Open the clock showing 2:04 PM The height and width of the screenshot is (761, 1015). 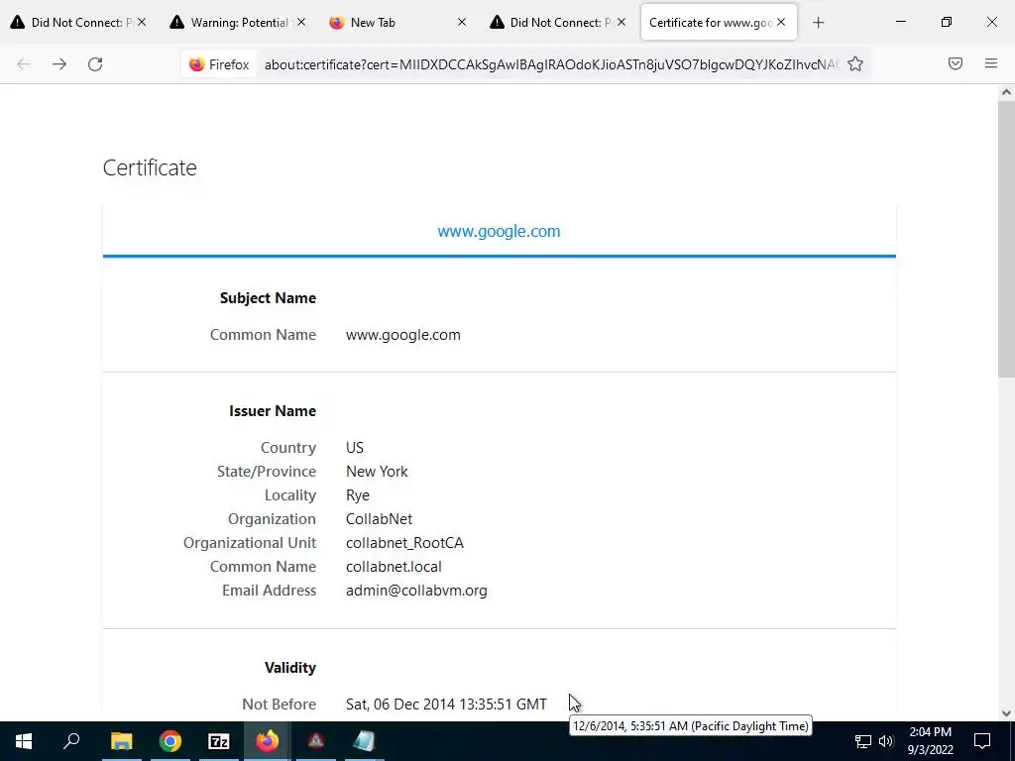(930, 741)
